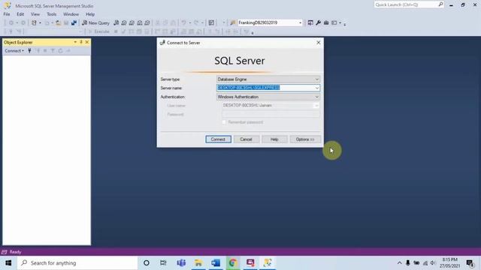This screenshot has height=270, width=481.
Task: Show hidden system tray icons
Action: click(x=399, y=263)
